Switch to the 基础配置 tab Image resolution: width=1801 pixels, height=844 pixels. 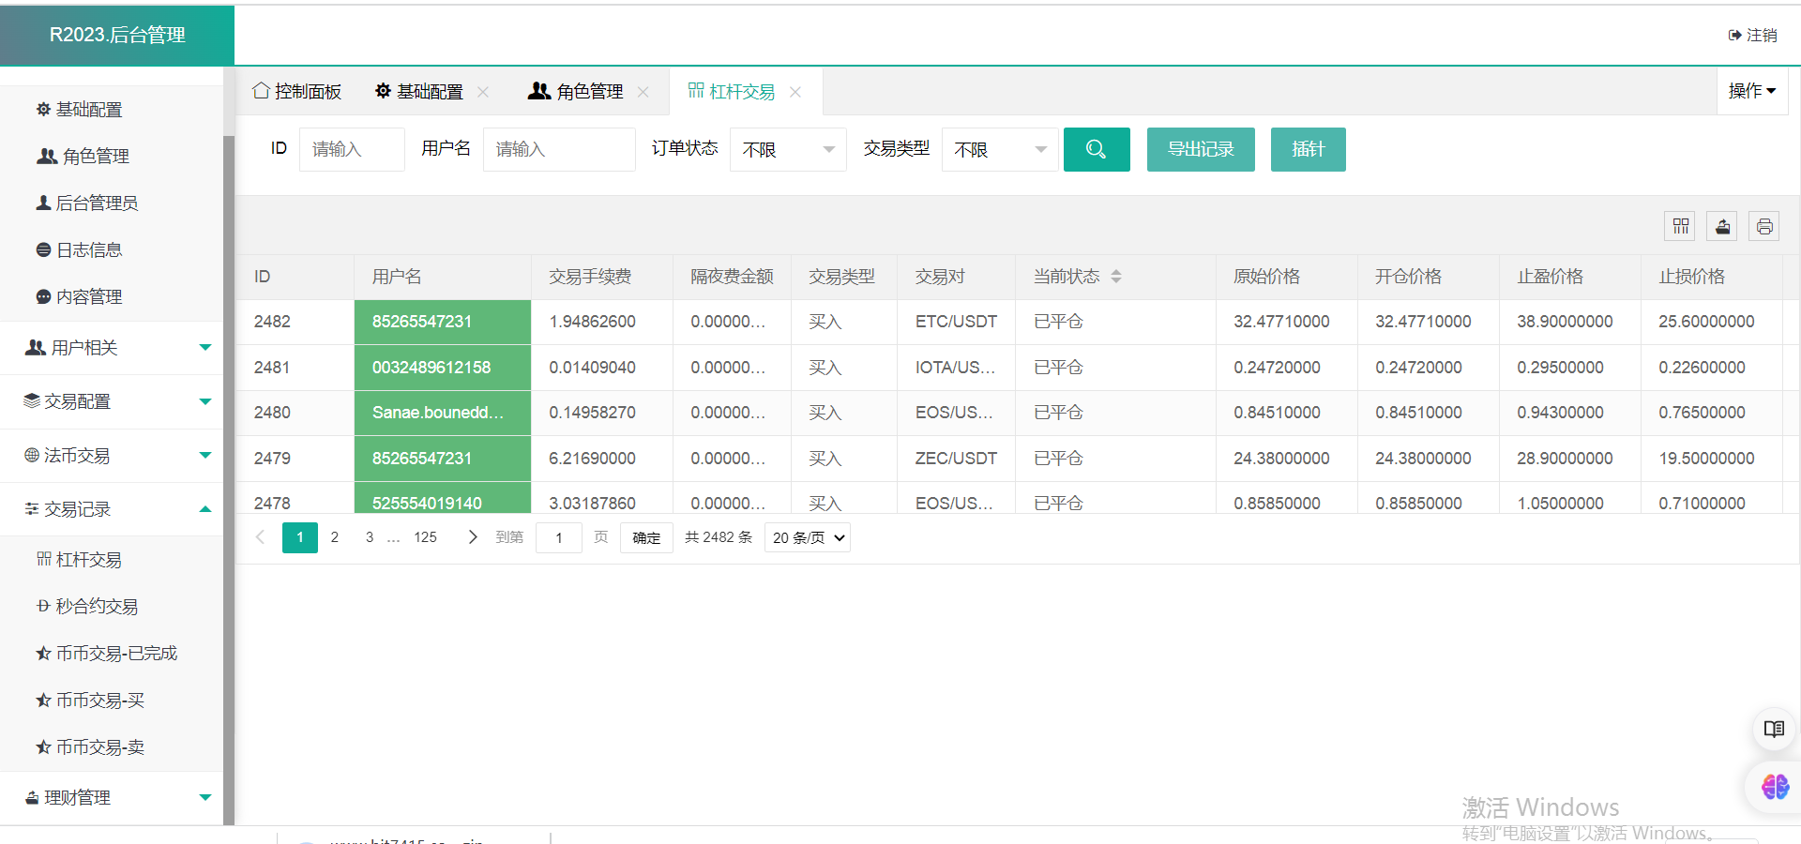(x=419, y=92)
